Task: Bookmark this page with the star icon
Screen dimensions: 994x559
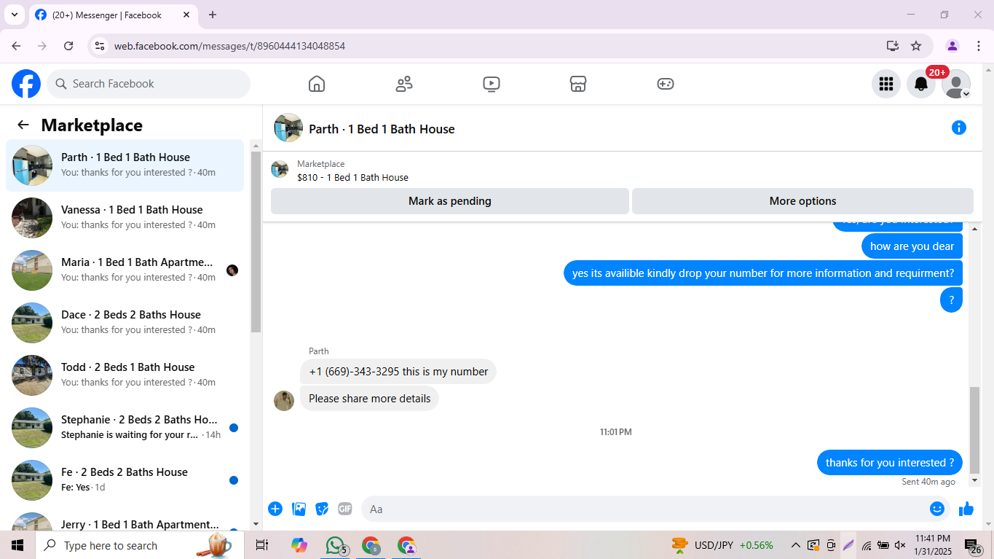Action: click(x=916, y=46)
